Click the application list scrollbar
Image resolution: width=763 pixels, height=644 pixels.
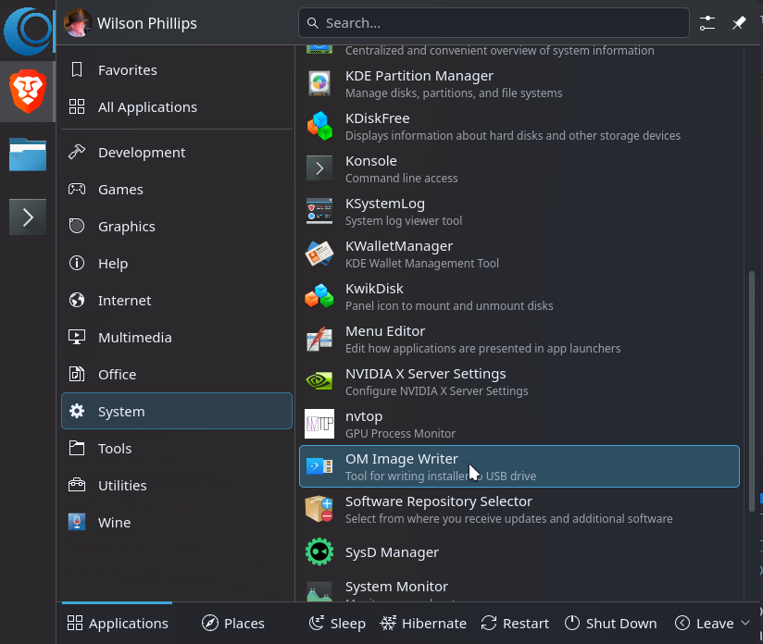[752, 391]
